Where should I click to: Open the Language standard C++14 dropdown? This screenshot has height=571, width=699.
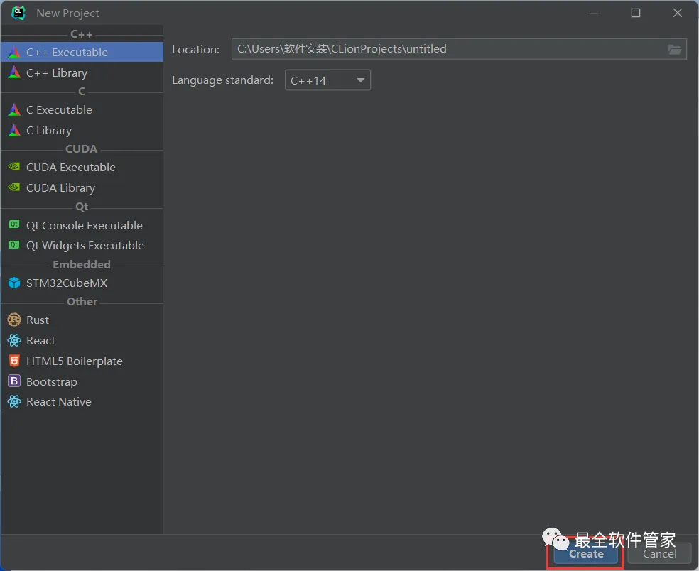point(327,80)
